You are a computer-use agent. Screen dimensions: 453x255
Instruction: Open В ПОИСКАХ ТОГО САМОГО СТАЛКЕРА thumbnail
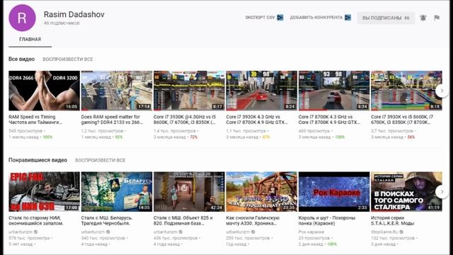pos(406,192)
